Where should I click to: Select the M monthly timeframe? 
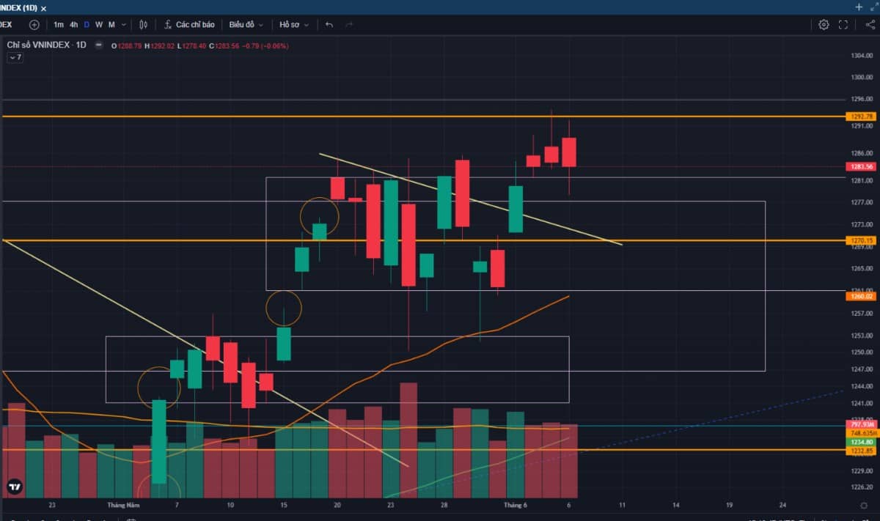point(111,24)
